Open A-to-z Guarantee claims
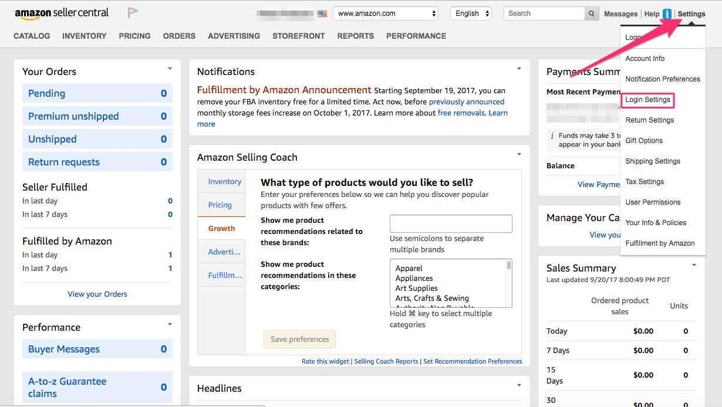This screenshot has height=407, width=722. pyautogui.click(x=97, y=387)
